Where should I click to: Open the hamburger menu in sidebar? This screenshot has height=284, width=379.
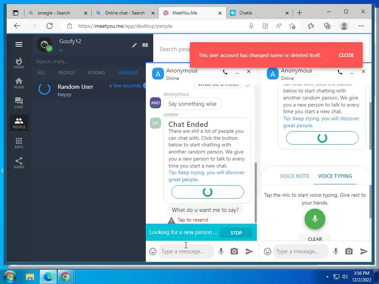tap(19, 44)
